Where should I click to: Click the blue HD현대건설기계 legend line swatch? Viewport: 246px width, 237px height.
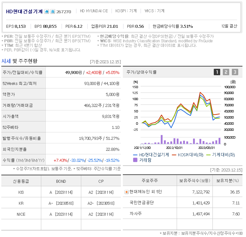(x=135, y=155)
